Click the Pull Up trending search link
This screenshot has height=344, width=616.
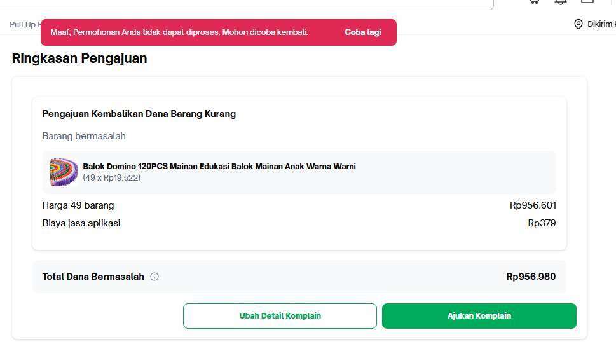[x=24, y=24]
